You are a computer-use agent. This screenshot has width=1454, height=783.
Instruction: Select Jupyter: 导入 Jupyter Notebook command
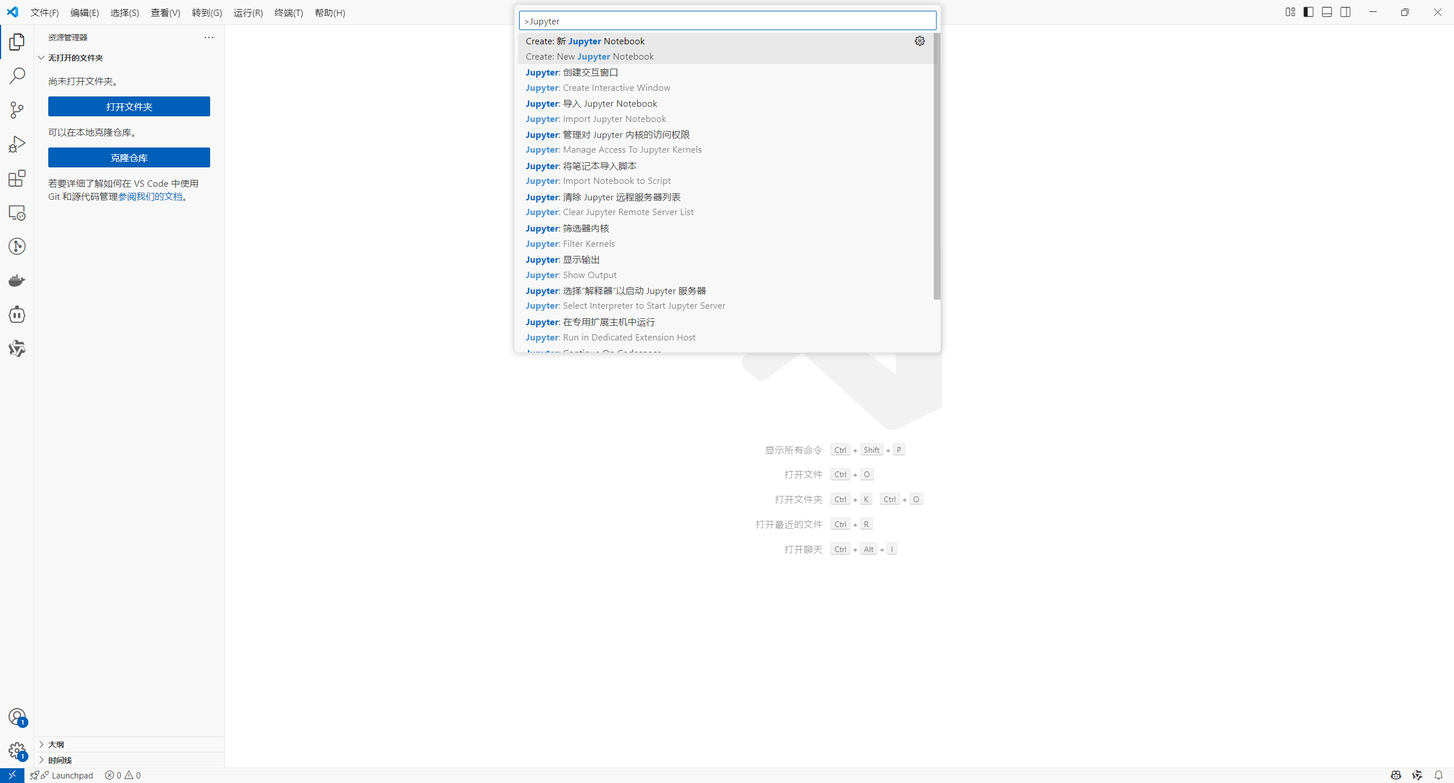(726, 111)
